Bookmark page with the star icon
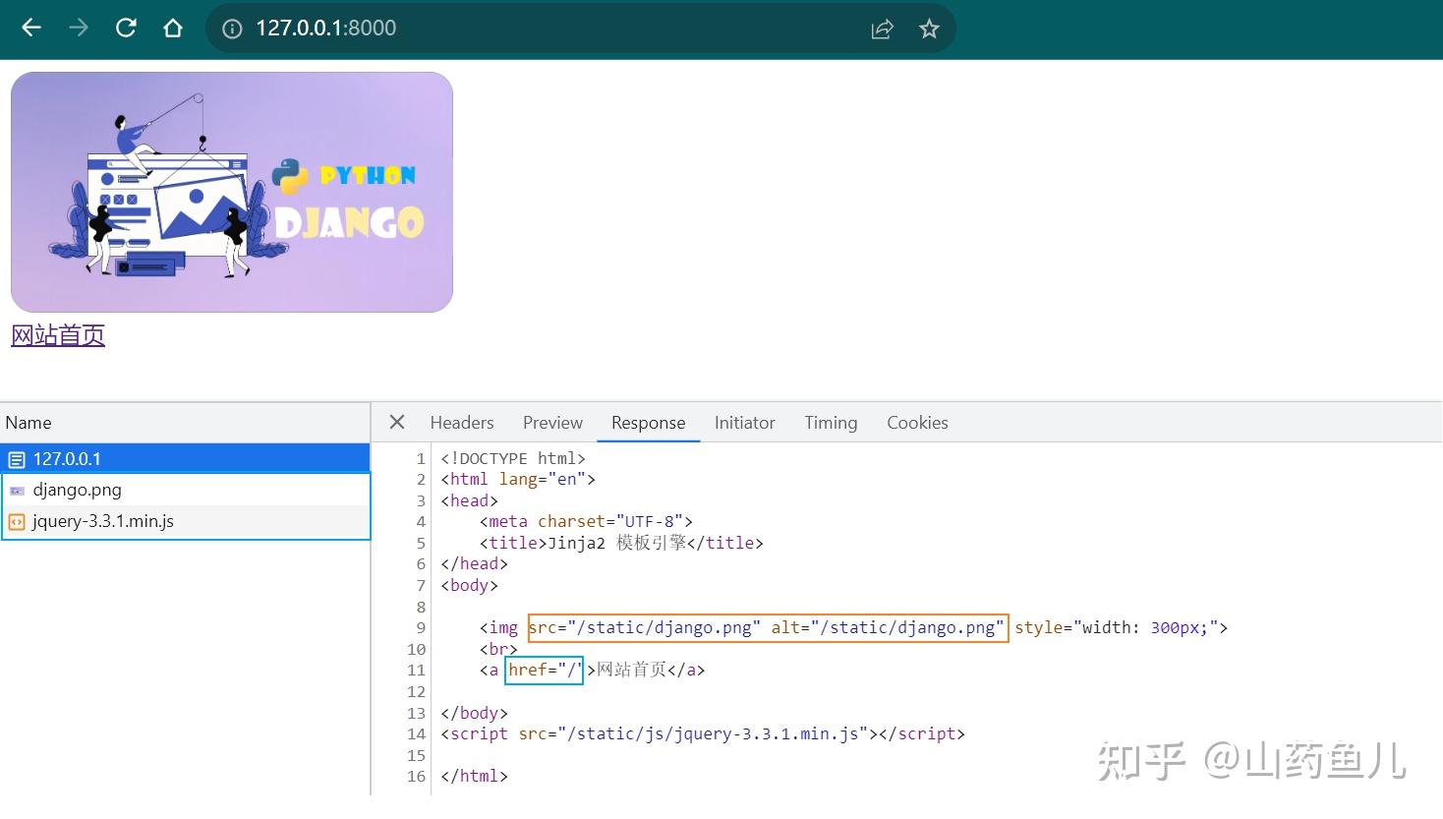1443x819 pixels. pyautogui.click(x=929, y=29)
